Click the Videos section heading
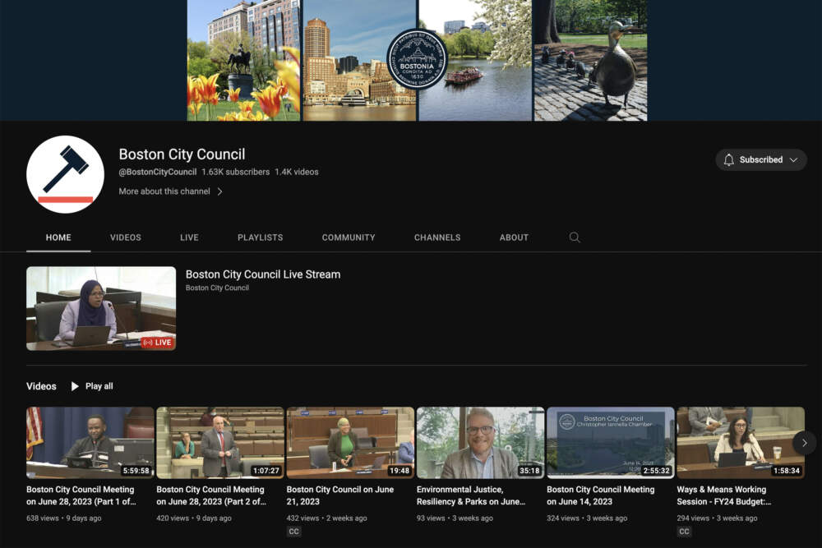Image resolution: width=822 pixels, height=548 pixels. pos(41,386)
